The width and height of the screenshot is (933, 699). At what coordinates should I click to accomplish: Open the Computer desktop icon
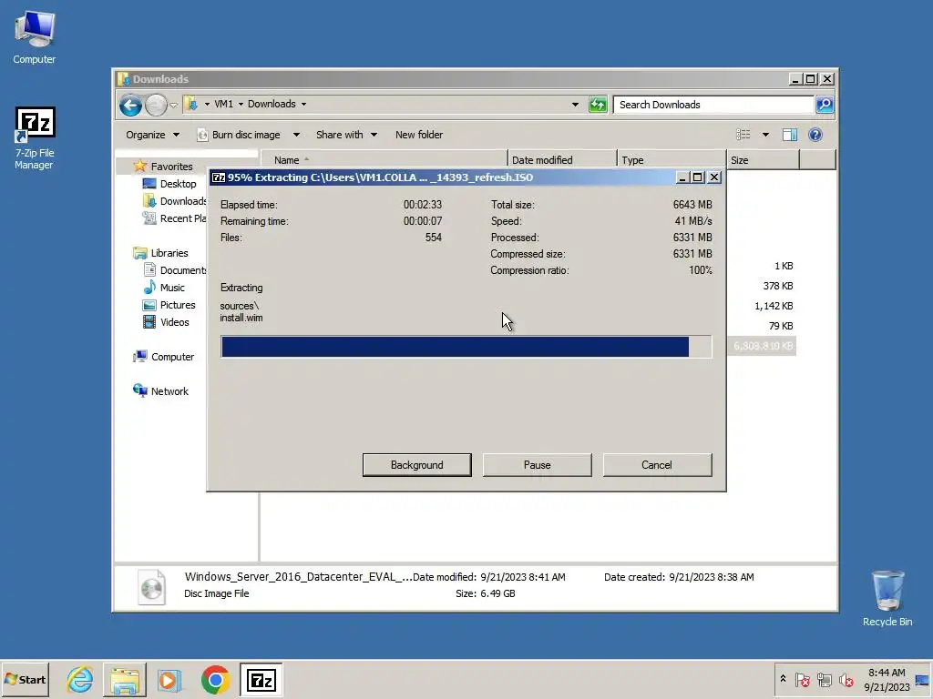tap(35, 36)
